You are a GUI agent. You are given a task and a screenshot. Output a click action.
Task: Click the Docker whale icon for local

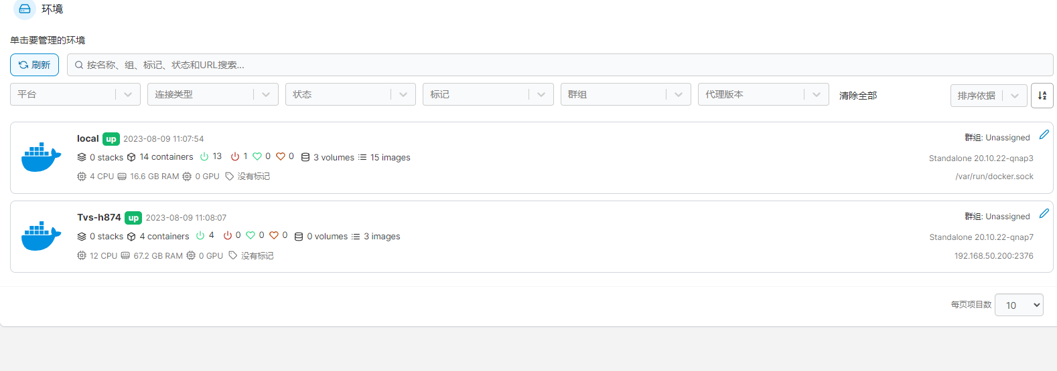[x=41, y=158]
